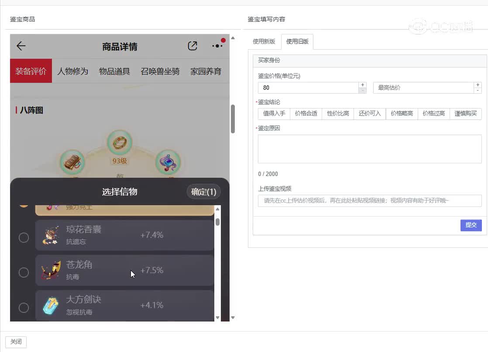Switch to the 家园养育 tab
This screenshot has width=488, height=352.
click(x=206, y=71)
